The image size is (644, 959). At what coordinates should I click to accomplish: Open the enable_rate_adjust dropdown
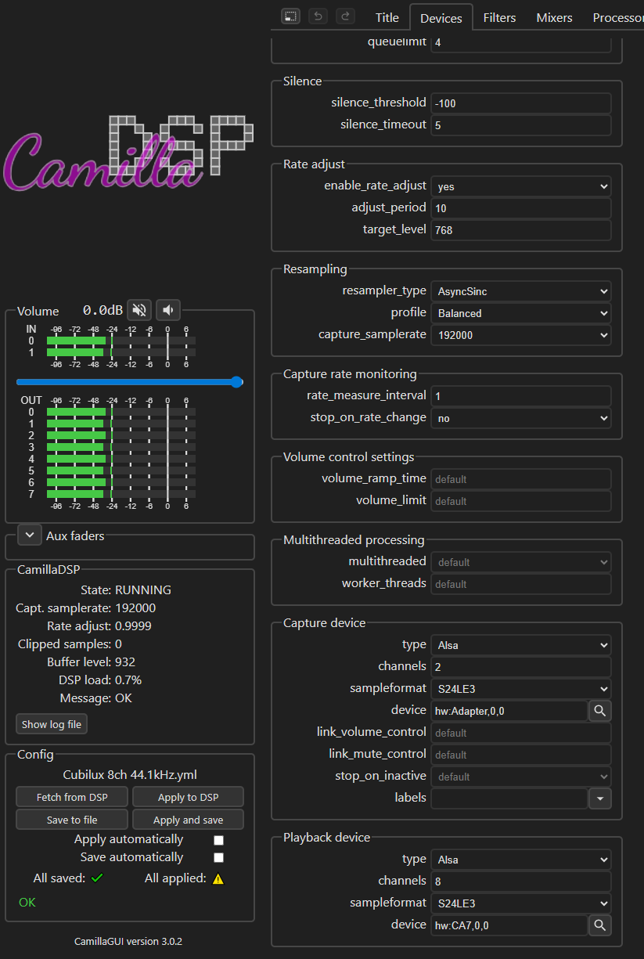[x=520, y=186]
